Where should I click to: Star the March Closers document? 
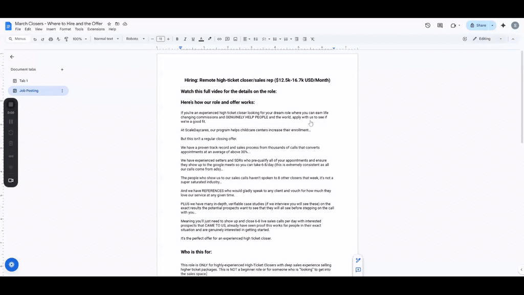coord(110,24)
